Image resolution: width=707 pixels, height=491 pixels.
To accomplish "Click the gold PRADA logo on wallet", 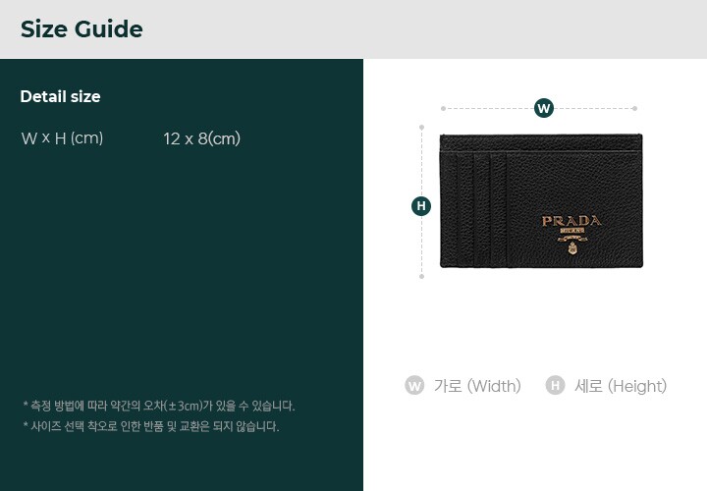I will coord(571,221).
